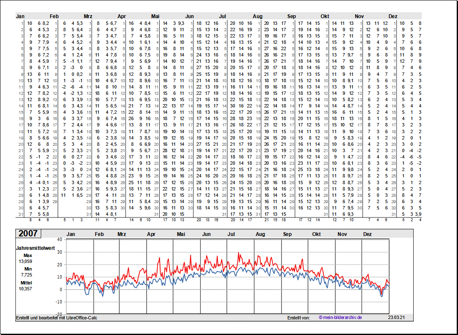Select the Jun header in top table row

tap(190, 16)
